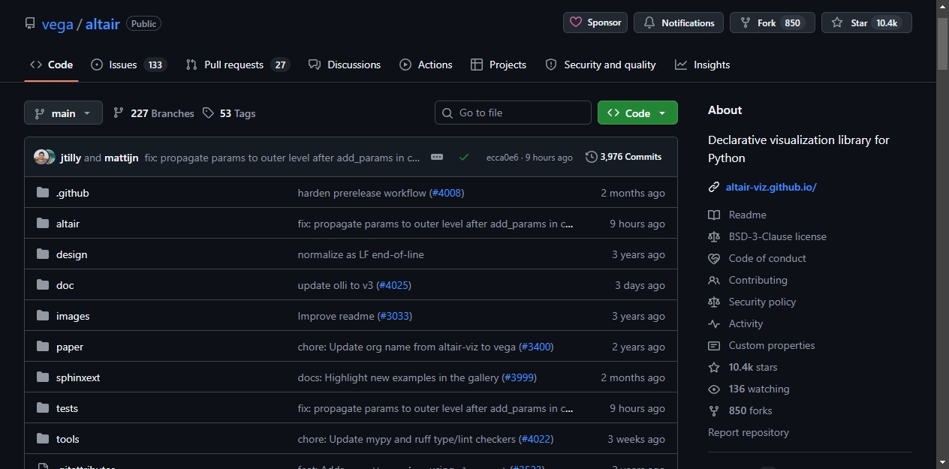Click the Readme book icon
This screenshot has height=469, width=949.
coord(714,215)
